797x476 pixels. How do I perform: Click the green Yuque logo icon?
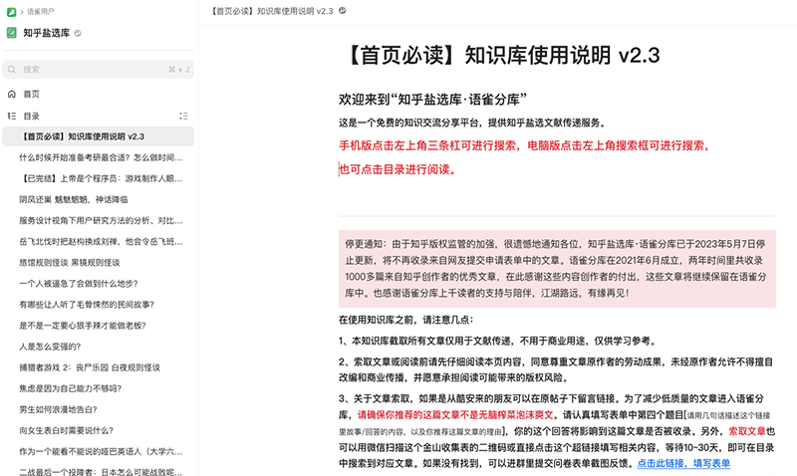point(11,12)
